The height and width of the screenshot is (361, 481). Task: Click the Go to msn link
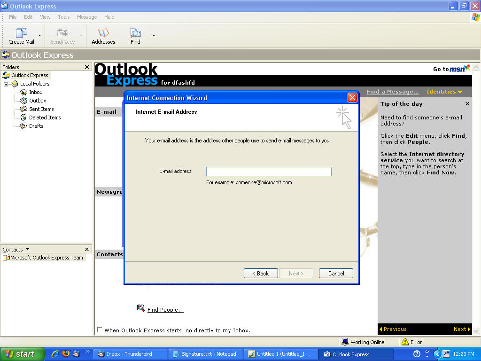[451, 69]
